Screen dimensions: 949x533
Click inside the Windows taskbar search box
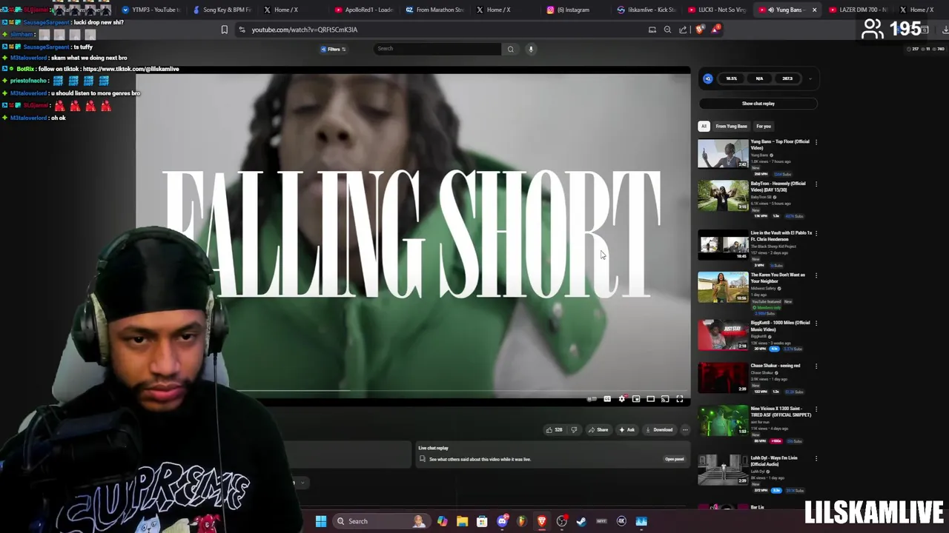(x=381, y=521)
